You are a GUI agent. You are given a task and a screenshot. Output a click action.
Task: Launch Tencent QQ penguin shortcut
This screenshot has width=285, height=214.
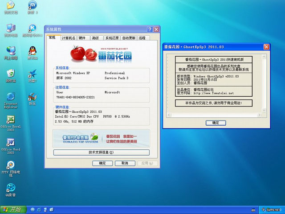click(x=33, y=53)
